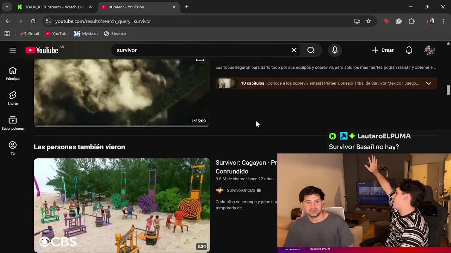Open YouTube notifications bell

(x=409, y=50)
